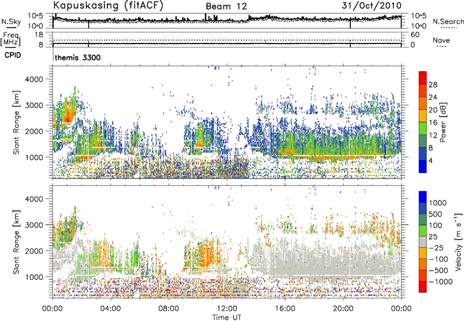Click the red bottom segment of Velocity colorbar
Screen dimensions: 464x321
tap(423, 287)
